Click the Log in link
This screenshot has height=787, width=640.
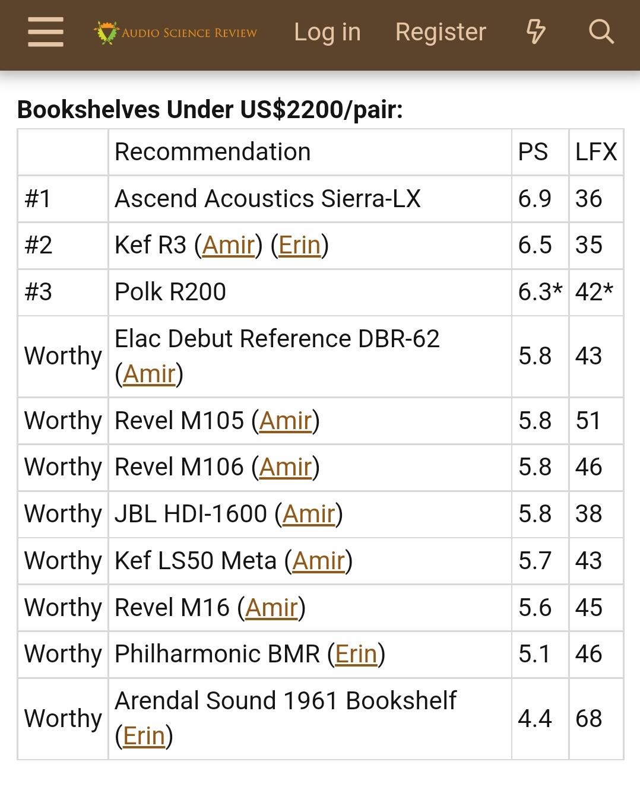point(327,32)
